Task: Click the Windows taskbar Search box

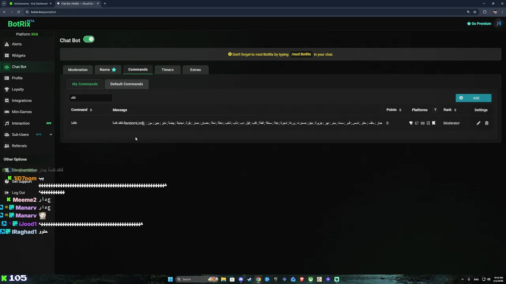Action: pyautogui.click(x=197, y=279)
